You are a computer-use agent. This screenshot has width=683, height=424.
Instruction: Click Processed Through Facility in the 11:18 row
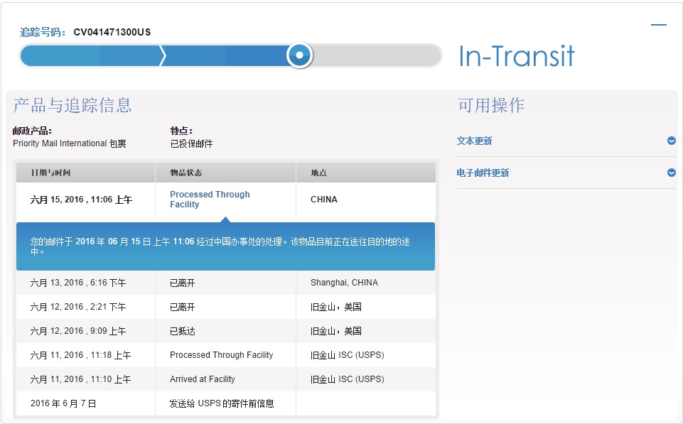(221, 355)
